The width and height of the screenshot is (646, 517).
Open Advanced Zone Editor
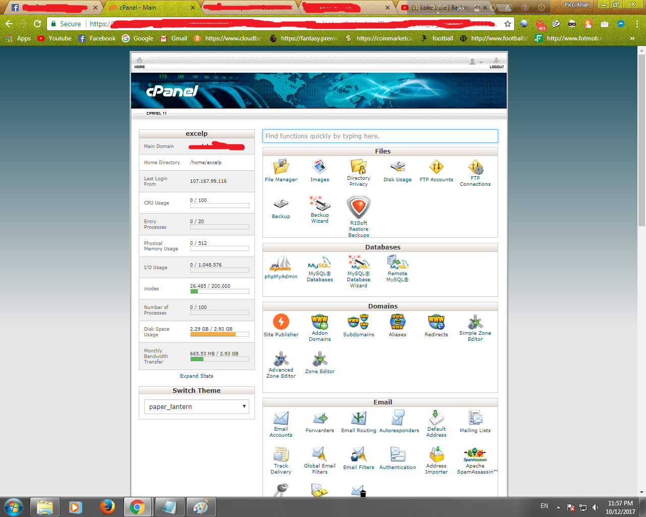[281, 365]
